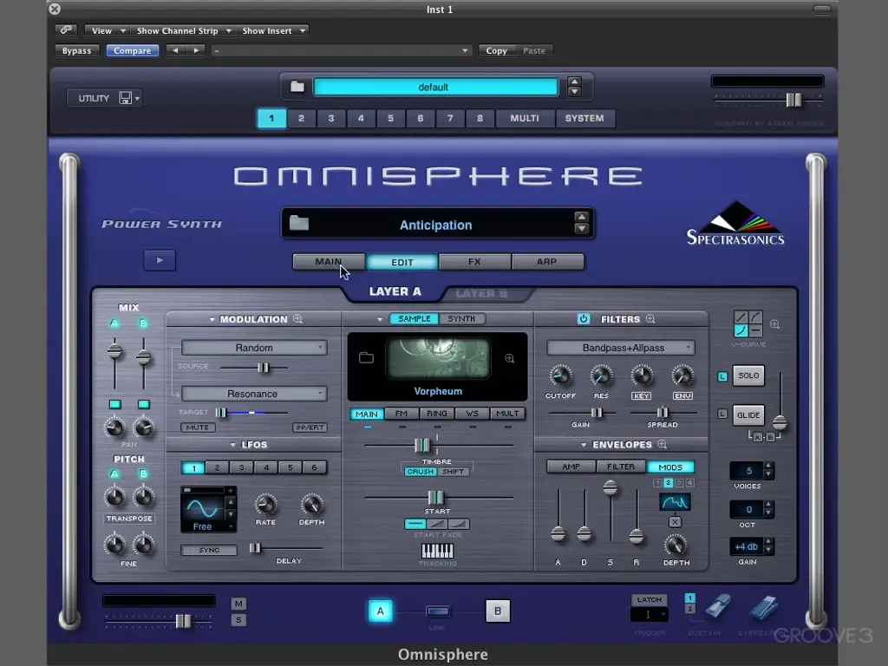The image size is (888, 666).
Task: Click the Copy button
Action: click(496, 50)
